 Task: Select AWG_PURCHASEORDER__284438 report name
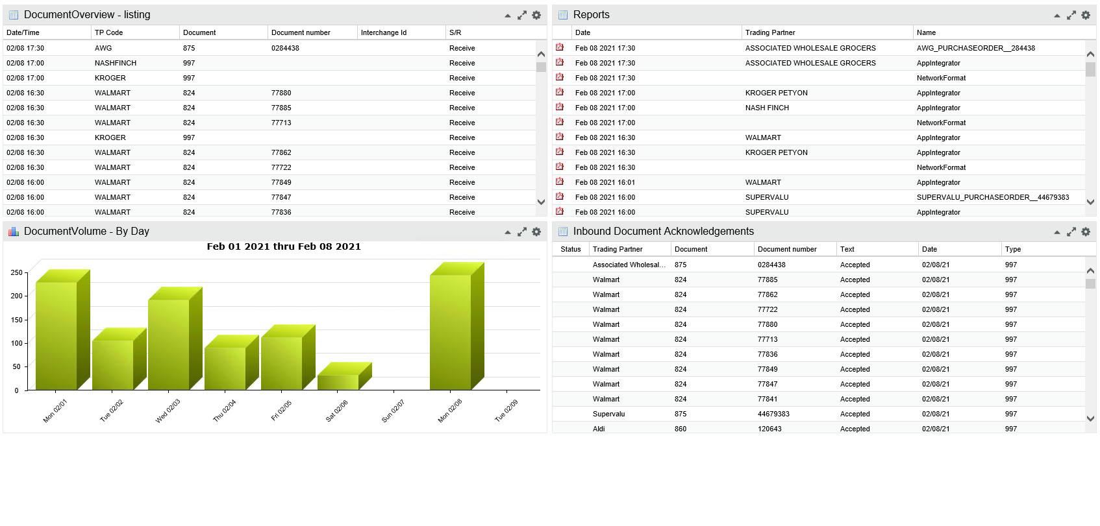pyautogui.click(x=976, y=48)
